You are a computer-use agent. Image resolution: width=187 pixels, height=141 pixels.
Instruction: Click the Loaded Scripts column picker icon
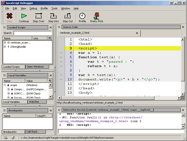[x=50, y=38]
